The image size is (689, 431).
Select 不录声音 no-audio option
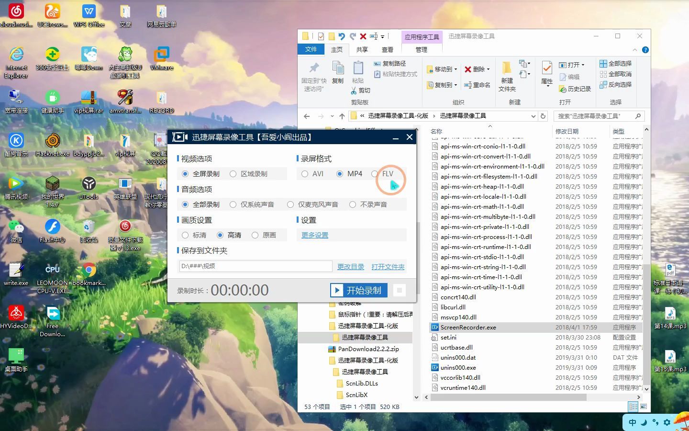[x=368, y=204]
